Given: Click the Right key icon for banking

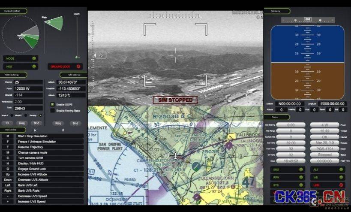Looking at the screenshot, I should [8, 191].
